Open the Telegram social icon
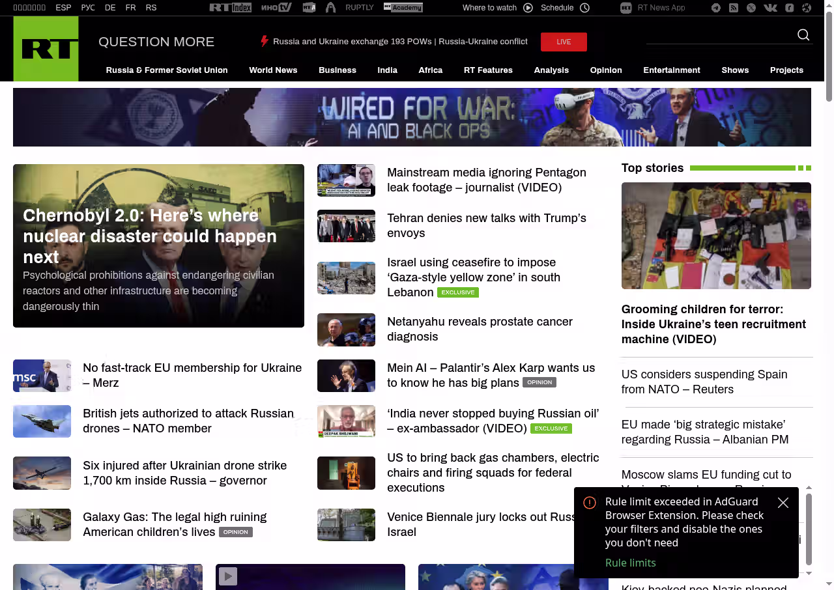The image size is (834, 590). (716, 8)
